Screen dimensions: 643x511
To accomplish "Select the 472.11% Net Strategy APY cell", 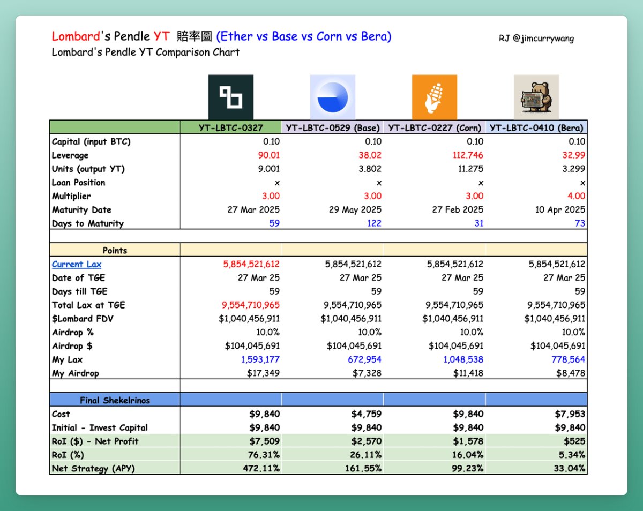I will [x=259, y=469].
